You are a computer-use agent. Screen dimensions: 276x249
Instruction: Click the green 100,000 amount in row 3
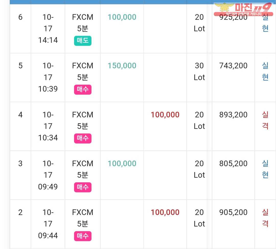coord(122,163)
